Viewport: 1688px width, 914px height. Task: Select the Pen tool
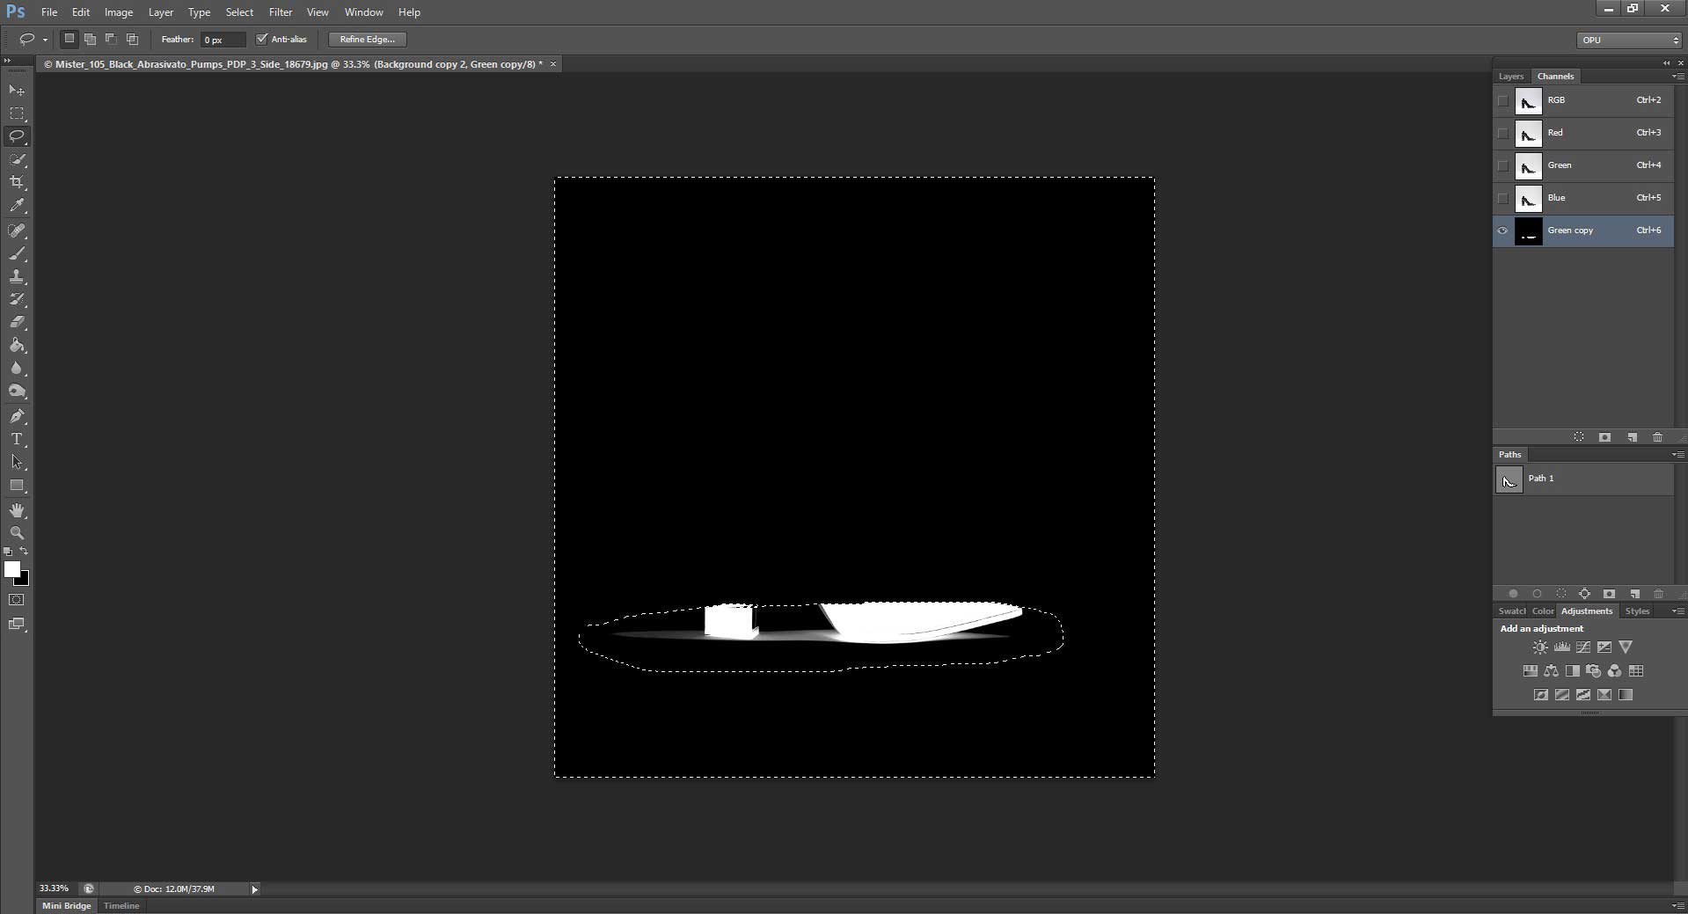(x=18, y=416)
